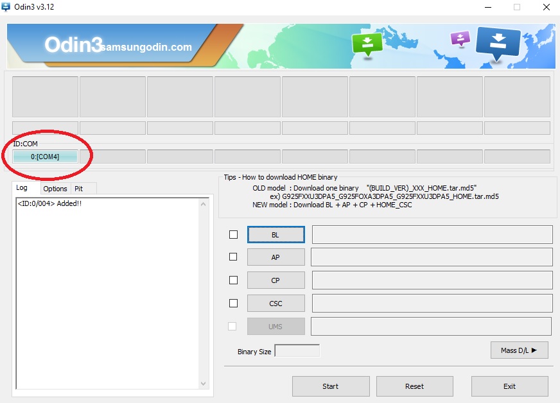Tick the AP file checkbox
Viewport: 560px width, 403px height.
[x=234, y=257]
